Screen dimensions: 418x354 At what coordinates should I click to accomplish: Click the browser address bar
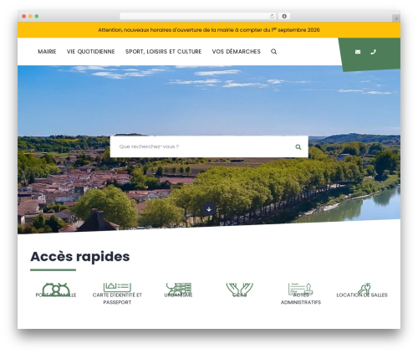pos(198,16)
